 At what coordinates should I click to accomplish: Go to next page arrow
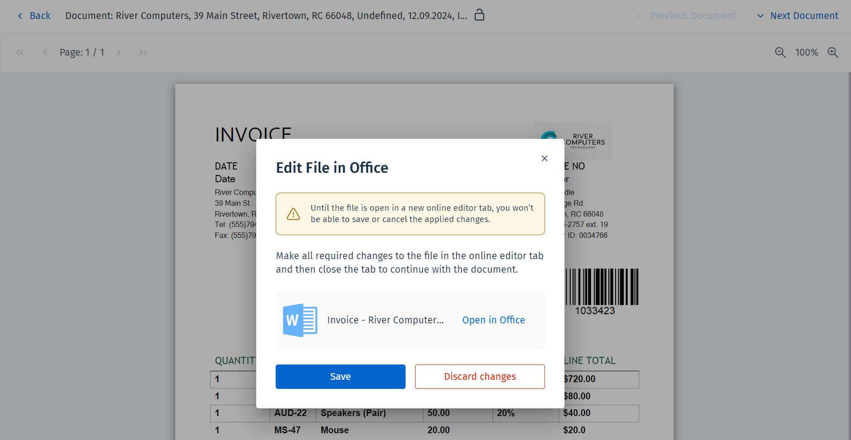tap(119, 52)
